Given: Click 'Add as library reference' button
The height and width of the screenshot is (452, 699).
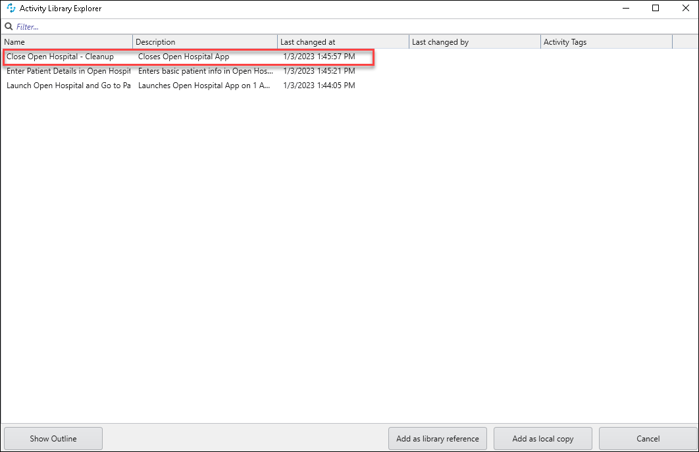Looking at the screenshot, I should tap(438, 439).
